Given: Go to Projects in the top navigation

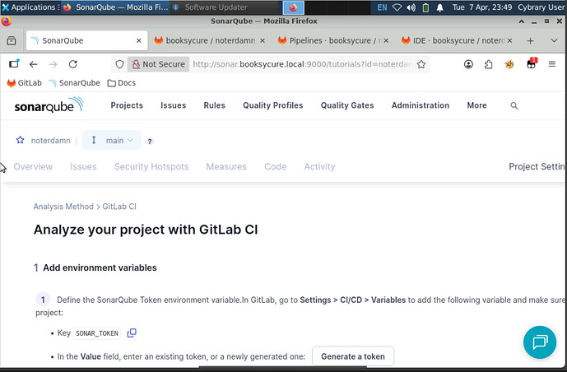Looking at the screenshot, I should [127, 105].
